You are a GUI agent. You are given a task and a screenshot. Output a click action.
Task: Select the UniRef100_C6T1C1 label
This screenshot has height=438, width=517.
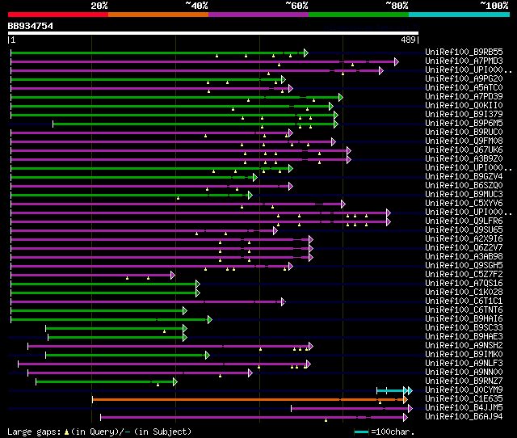click(x=464, y=301)
